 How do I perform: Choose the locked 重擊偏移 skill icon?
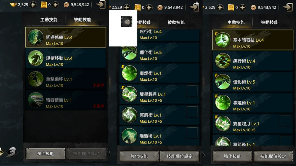[x=36, y=79]
